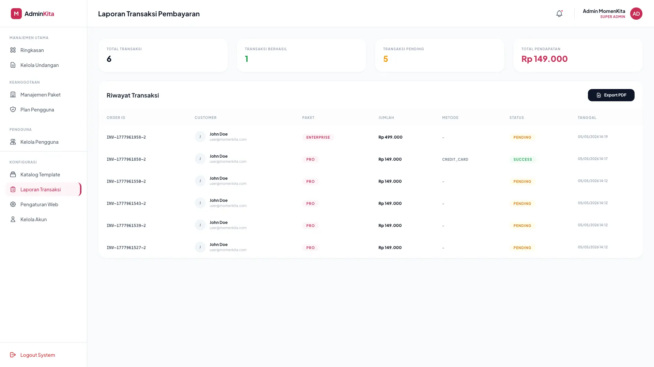Click the SUCCESS status badge
The height and width of the screenshot is (367, 654).
pos(523,159)
